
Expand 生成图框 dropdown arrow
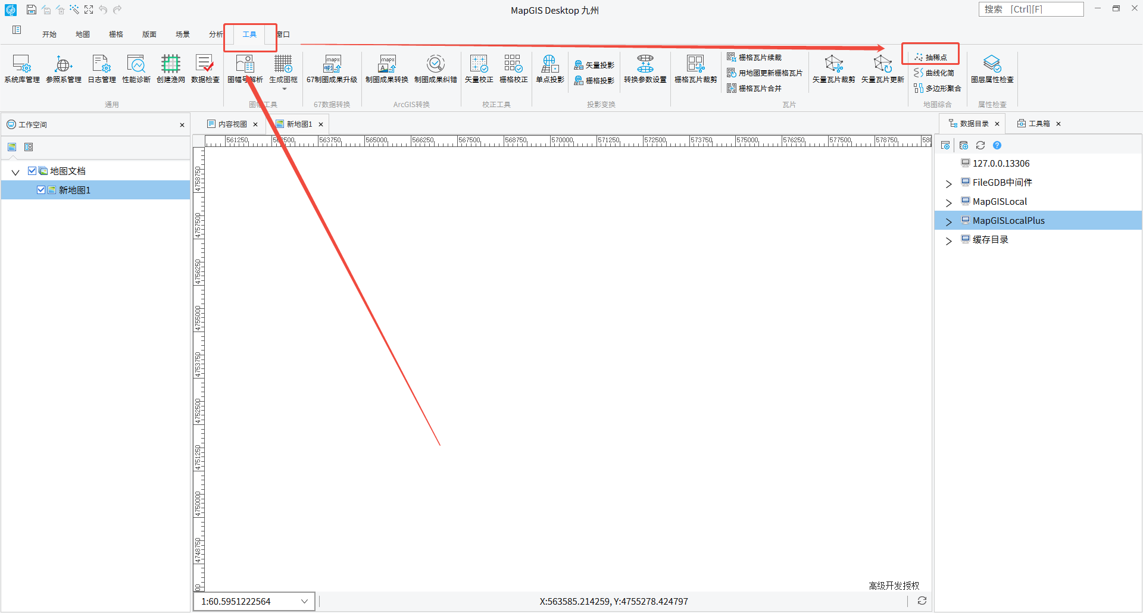284,89
